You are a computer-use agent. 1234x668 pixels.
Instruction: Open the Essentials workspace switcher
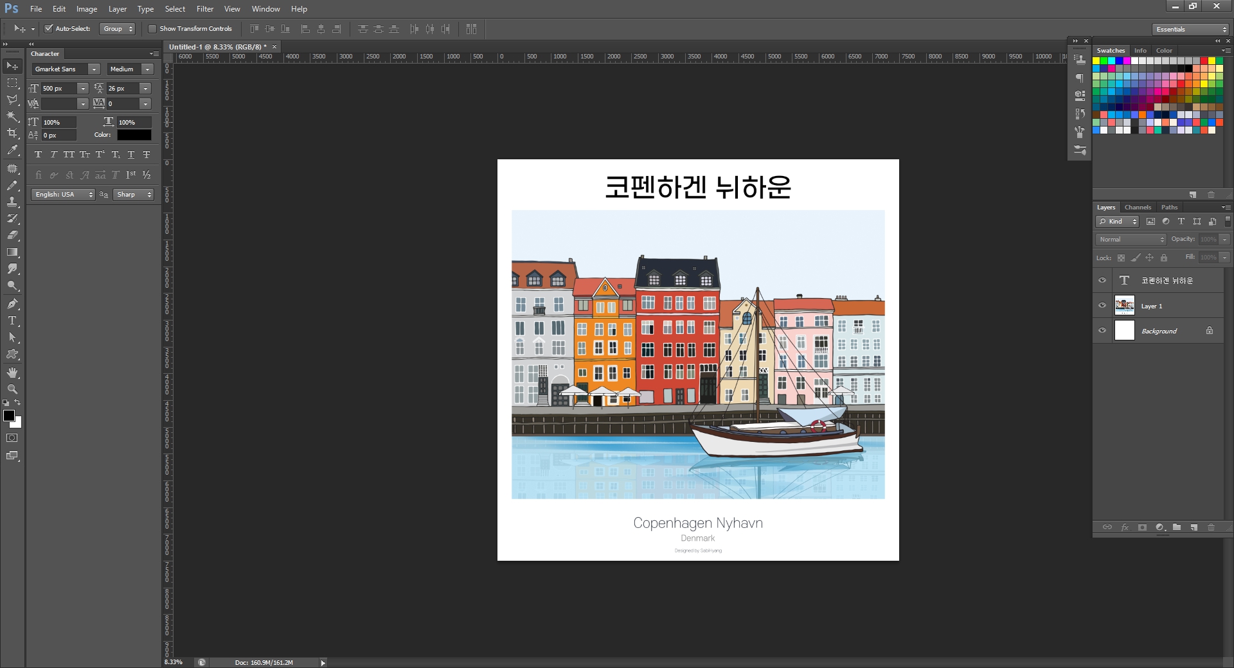[1189, 29]
